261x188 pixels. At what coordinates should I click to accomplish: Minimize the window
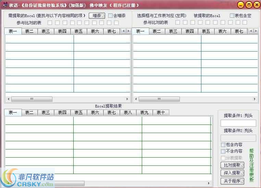coord(240,5)
